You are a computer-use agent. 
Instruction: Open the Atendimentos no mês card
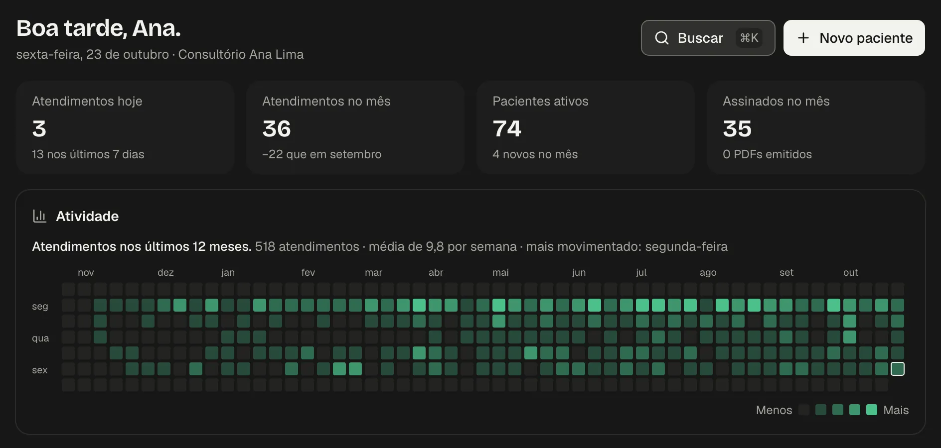pos(355,127)
